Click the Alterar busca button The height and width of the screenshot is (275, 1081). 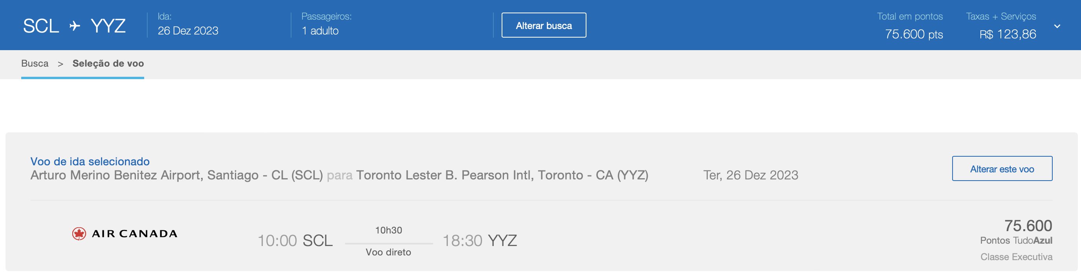click(543, 25)
